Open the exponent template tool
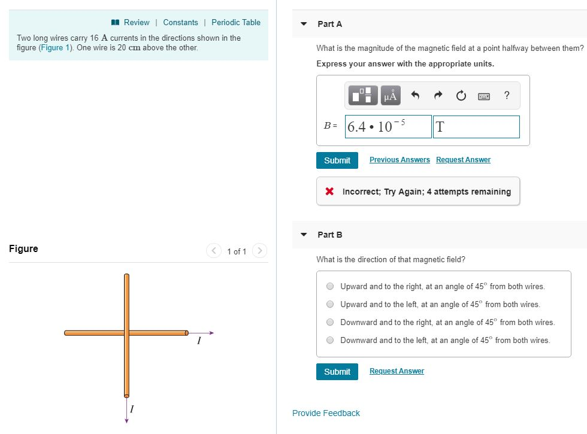The height and width of the screenshot is (434, 587). pyautogui.click(x=362, y=95)
